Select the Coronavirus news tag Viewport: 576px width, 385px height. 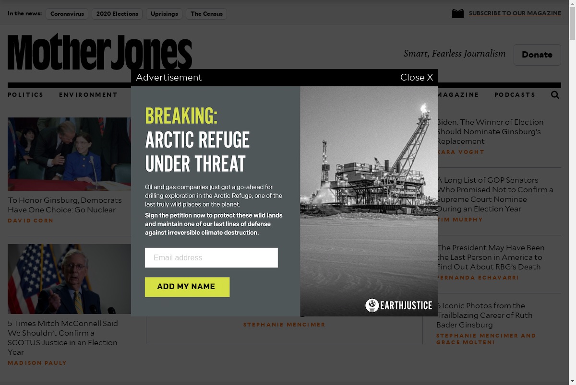click(x=67, y=14)
